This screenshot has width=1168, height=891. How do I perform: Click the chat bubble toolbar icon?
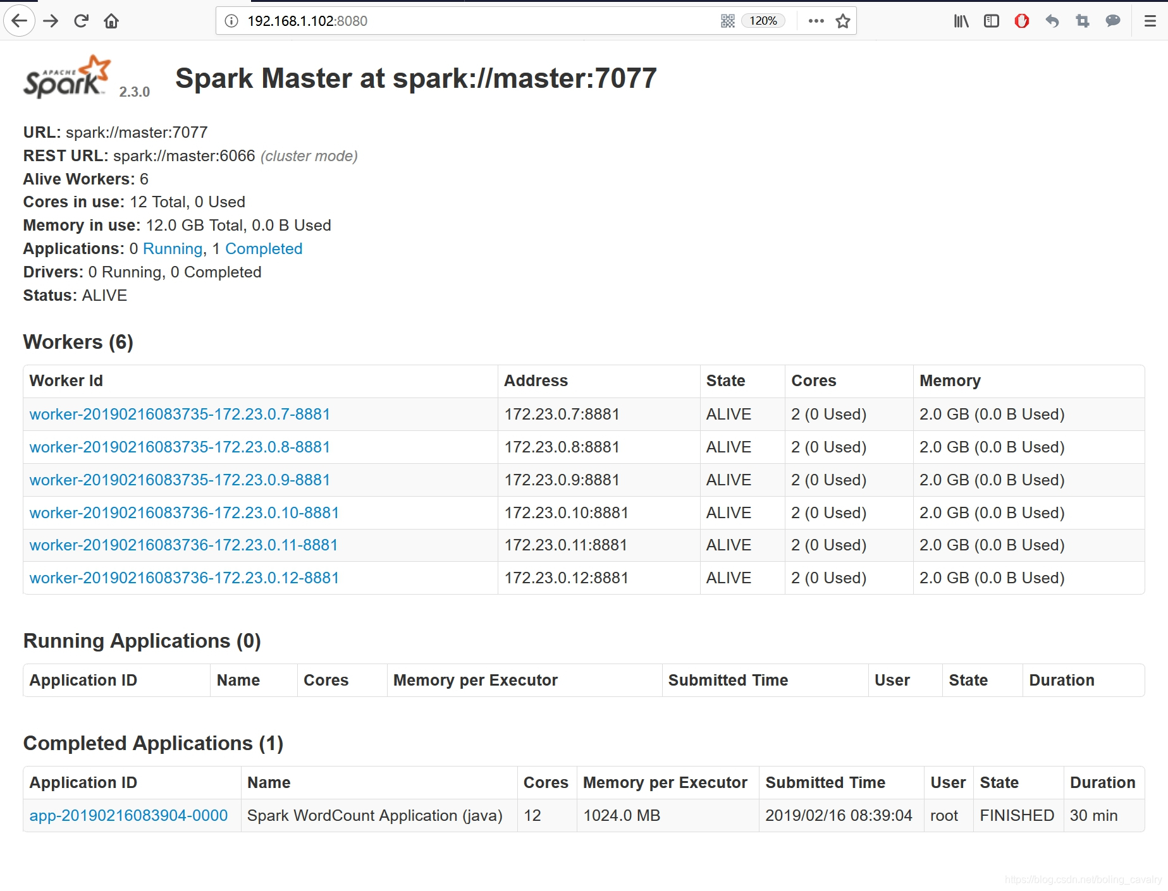[1113, 21]
